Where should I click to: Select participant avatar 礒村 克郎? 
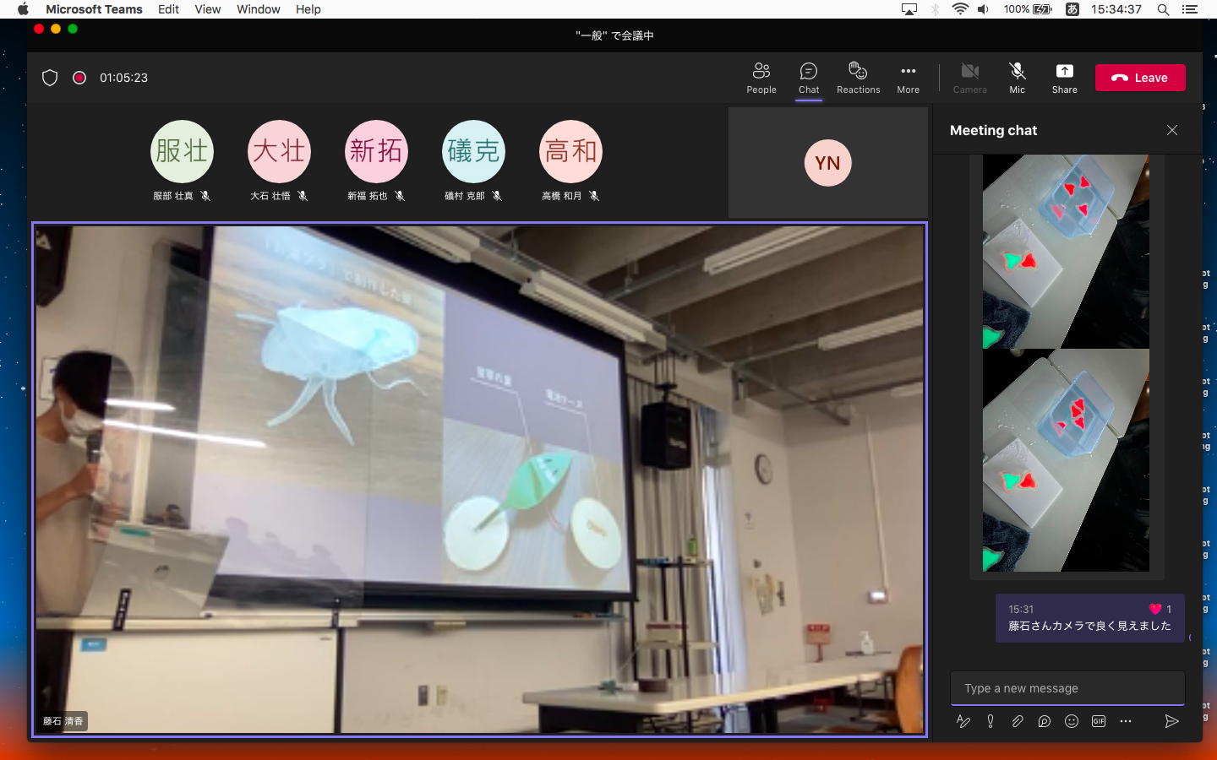click(473, 151)
